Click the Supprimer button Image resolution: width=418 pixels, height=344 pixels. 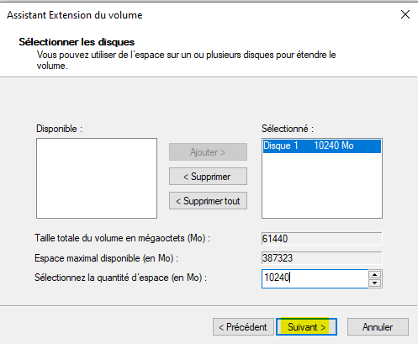[208, 177]
